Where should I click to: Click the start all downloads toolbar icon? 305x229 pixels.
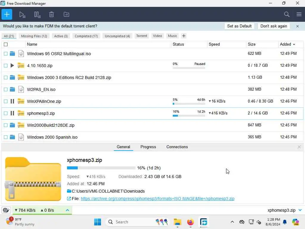[x=22, y=15]
